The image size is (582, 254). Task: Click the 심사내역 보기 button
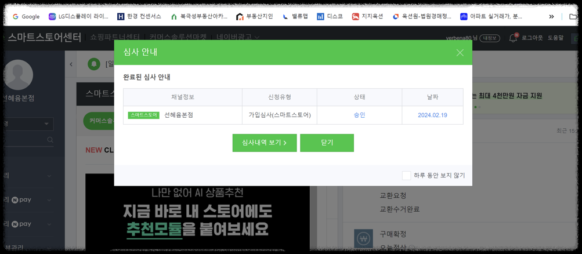pos(265,143)
